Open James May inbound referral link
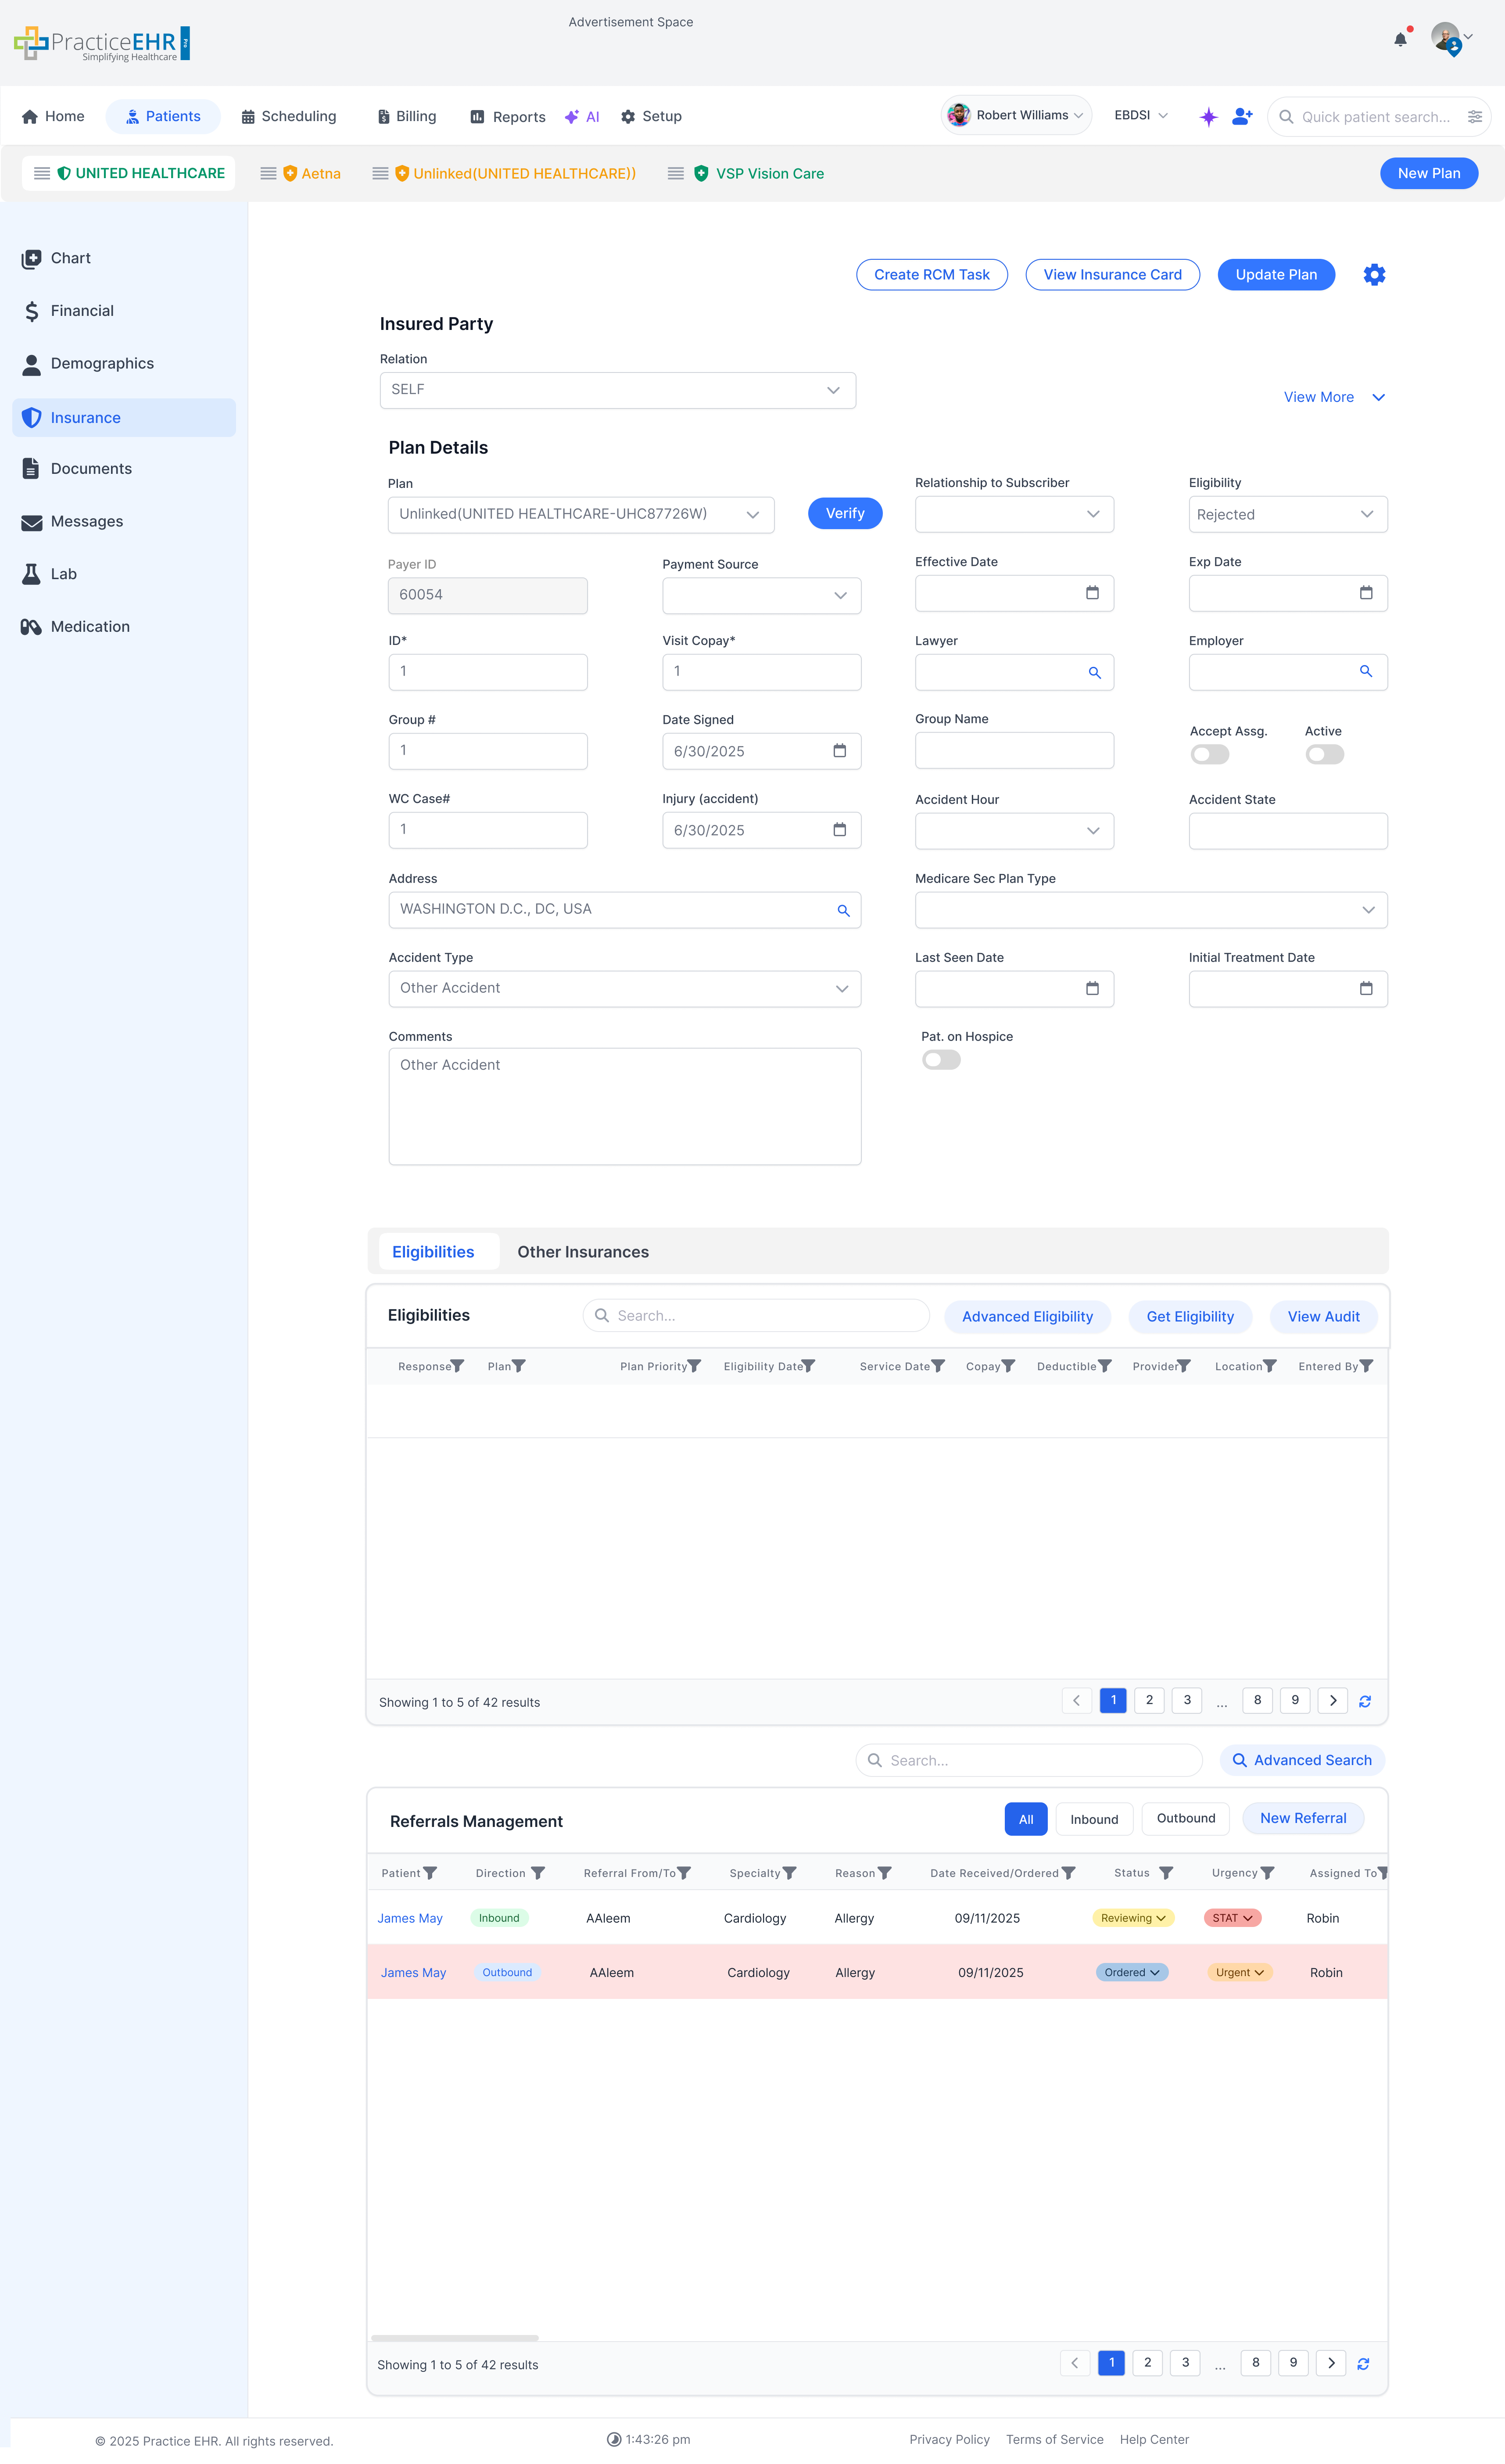This screenshot has width=1505, height=2464. tap(409, 1918)
